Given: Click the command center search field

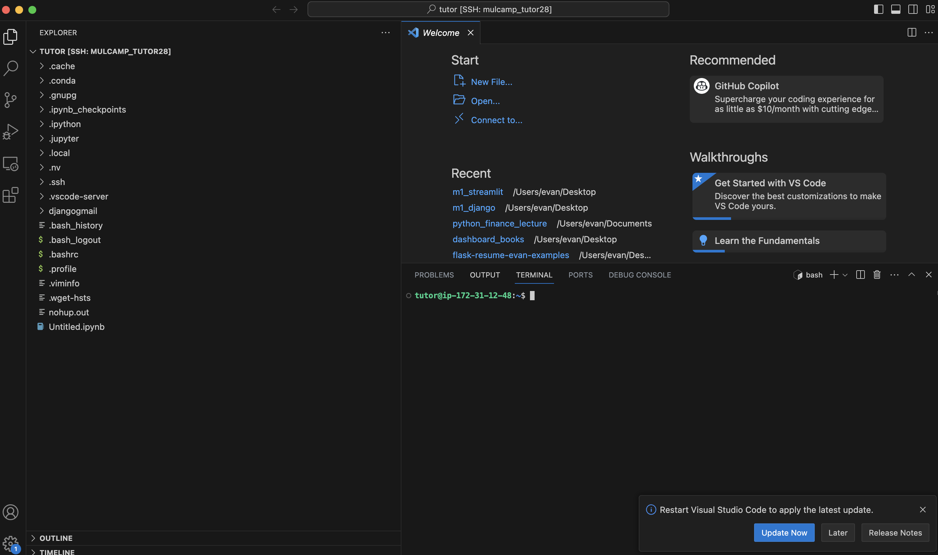Looking at the screenshot, I should pos(488,9).
